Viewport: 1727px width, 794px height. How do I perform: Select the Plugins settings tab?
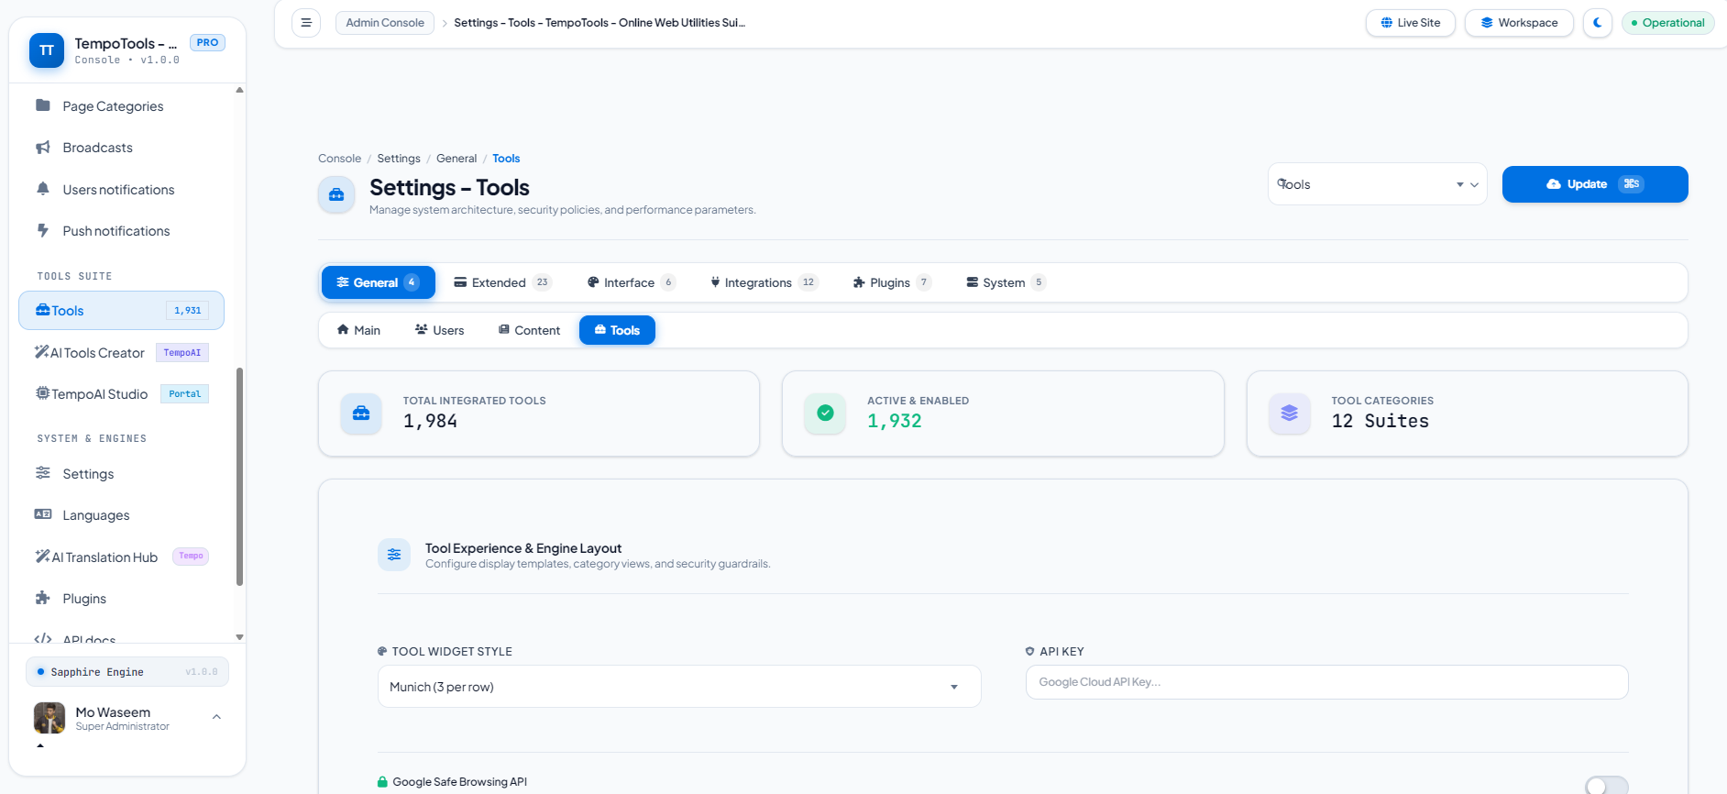892,282
